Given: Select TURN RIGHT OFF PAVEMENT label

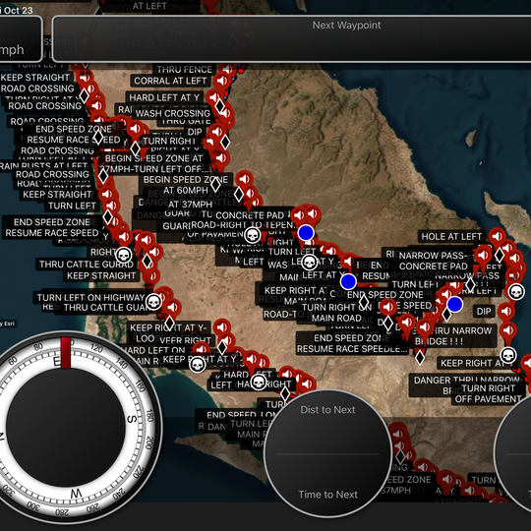Looking at the screenshot, I should point(488,393).
